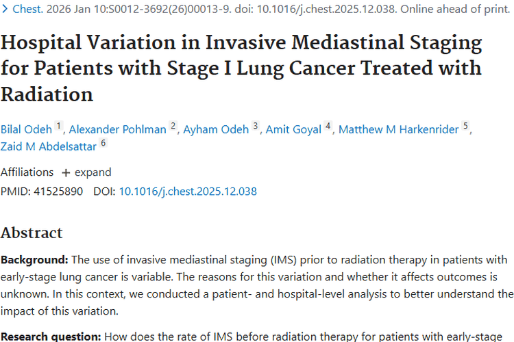This screenshot has height=342, width=514.
Task: Click affiliation superscript 1 after Bilal Odeh
Action: [59, 127]
